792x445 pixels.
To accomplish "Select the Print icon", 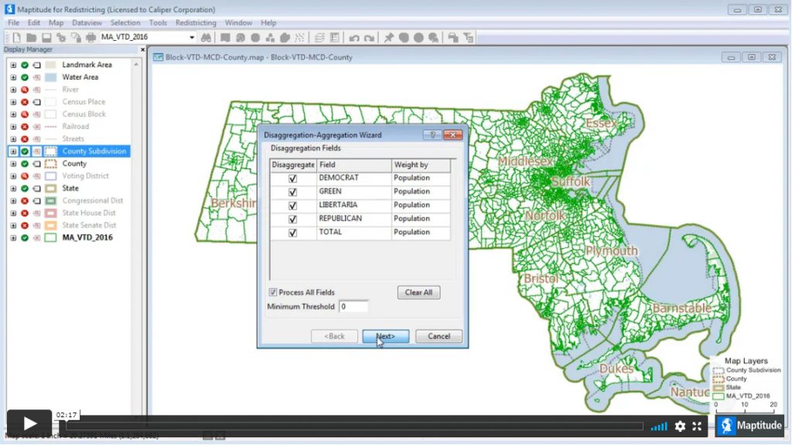I will point(89,37).
